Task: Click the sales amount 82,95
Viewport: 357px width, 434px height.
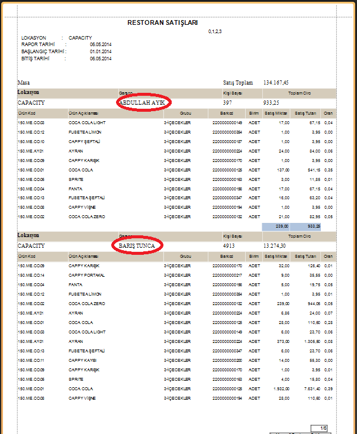Action: point(315,217)
